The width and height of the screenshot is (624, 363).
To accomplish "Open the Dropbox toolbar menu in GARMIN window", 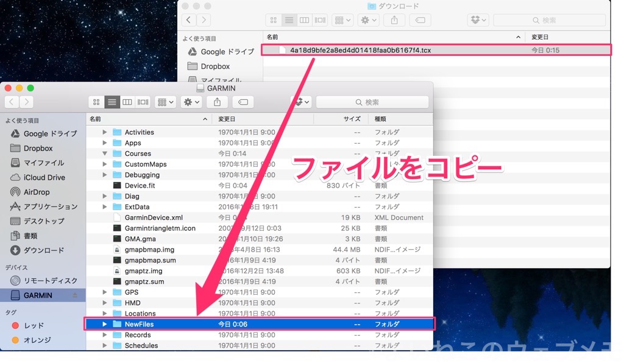I will (x=300, y=102).
